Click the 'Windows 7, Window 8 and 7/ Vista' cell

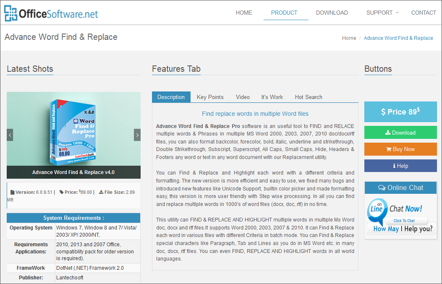[x=97, y=231]
